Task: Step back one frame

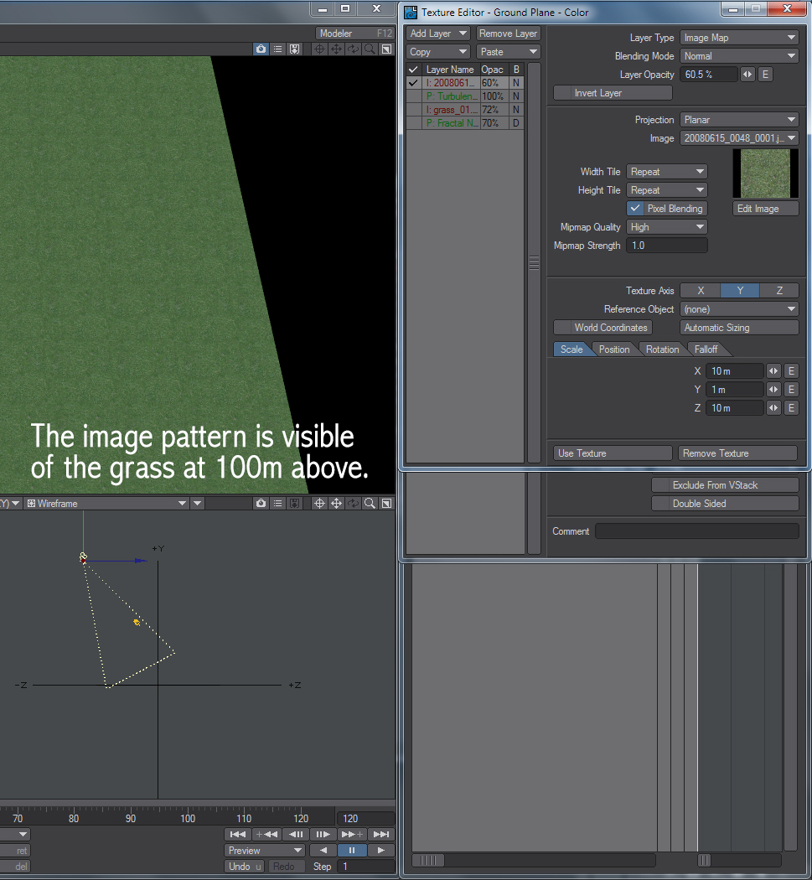Action: [x=295, y=835]
